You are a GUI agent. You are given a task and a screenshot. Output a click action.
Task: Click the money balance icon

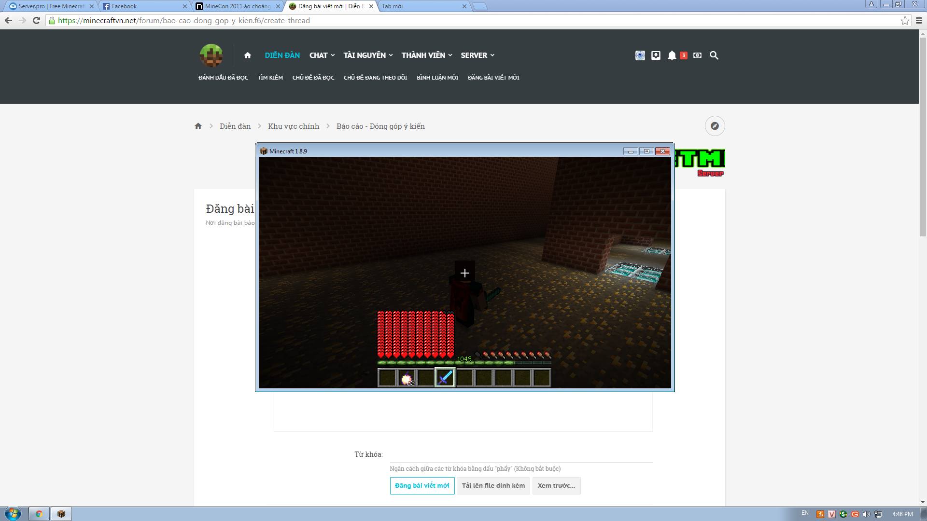tap(697, 55)
